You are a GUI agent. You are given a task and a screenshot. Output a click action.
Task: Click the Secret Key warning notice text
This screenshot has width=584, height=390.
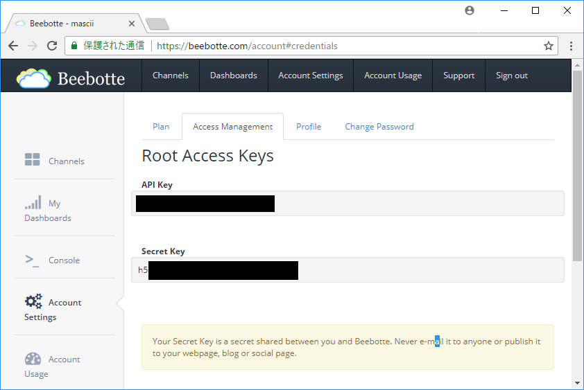click(346, 347)
